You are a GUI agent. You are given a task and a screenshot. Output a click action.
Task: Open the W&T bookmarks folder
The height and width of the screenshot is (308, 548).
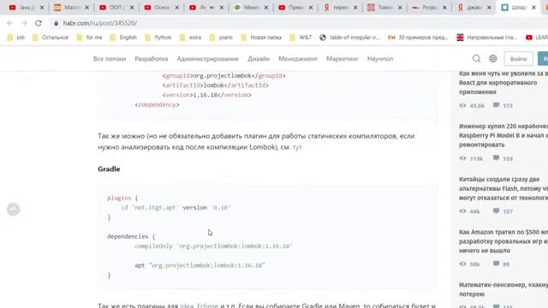tap(301, 38)
